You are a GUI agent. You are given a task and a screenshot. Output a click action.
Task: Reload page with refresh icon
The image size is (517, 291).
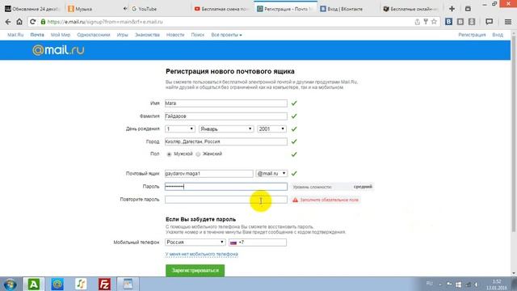click(x=32, y=22)
